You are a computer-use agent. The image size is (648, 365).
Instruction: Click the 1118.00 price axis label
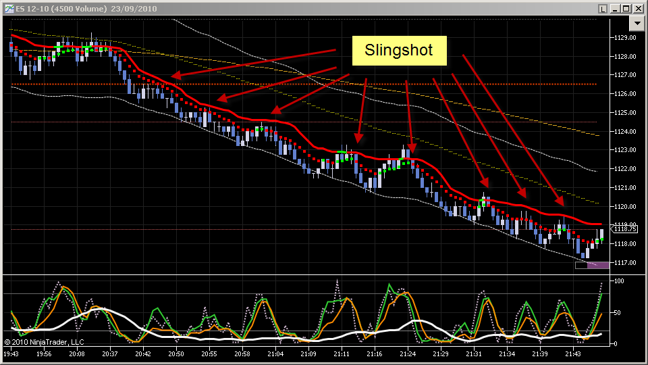pos(625,244)
